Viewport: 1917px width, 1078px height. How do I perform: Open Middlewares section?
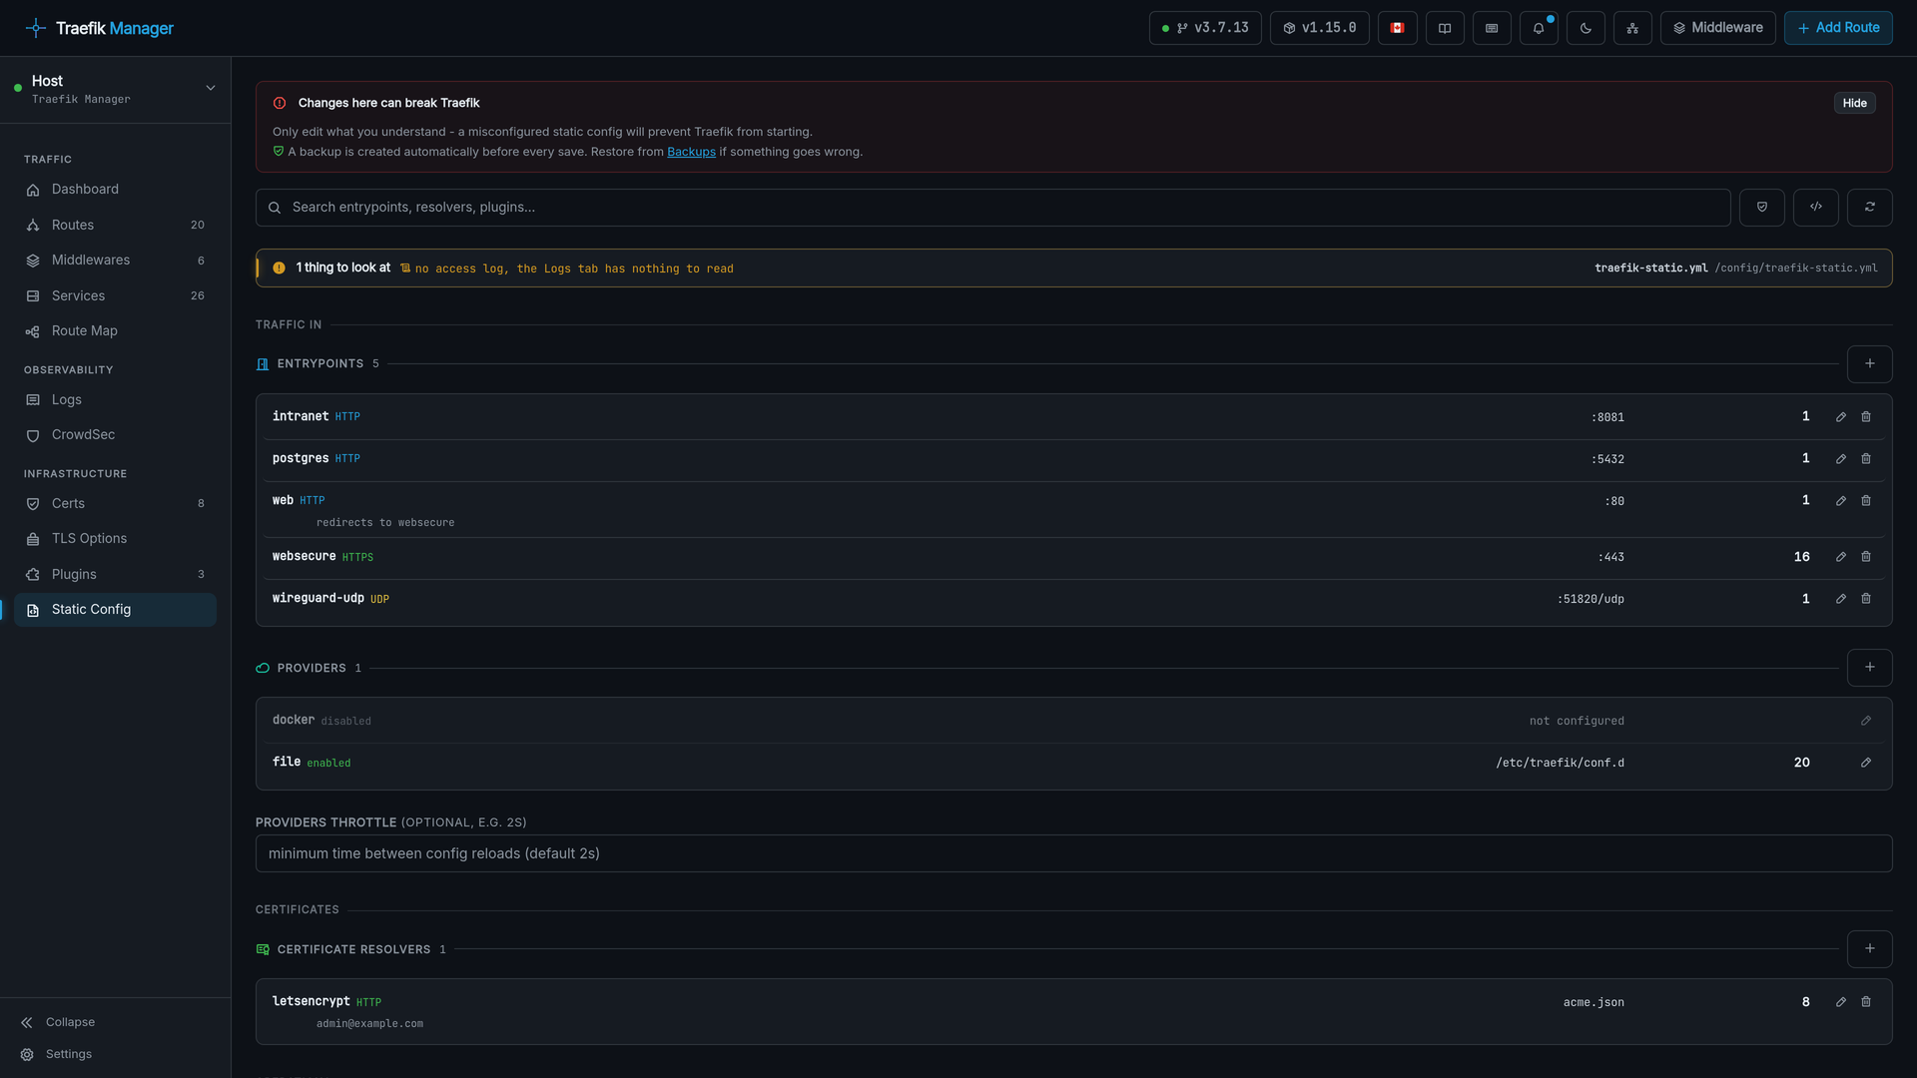click(115, 261)
